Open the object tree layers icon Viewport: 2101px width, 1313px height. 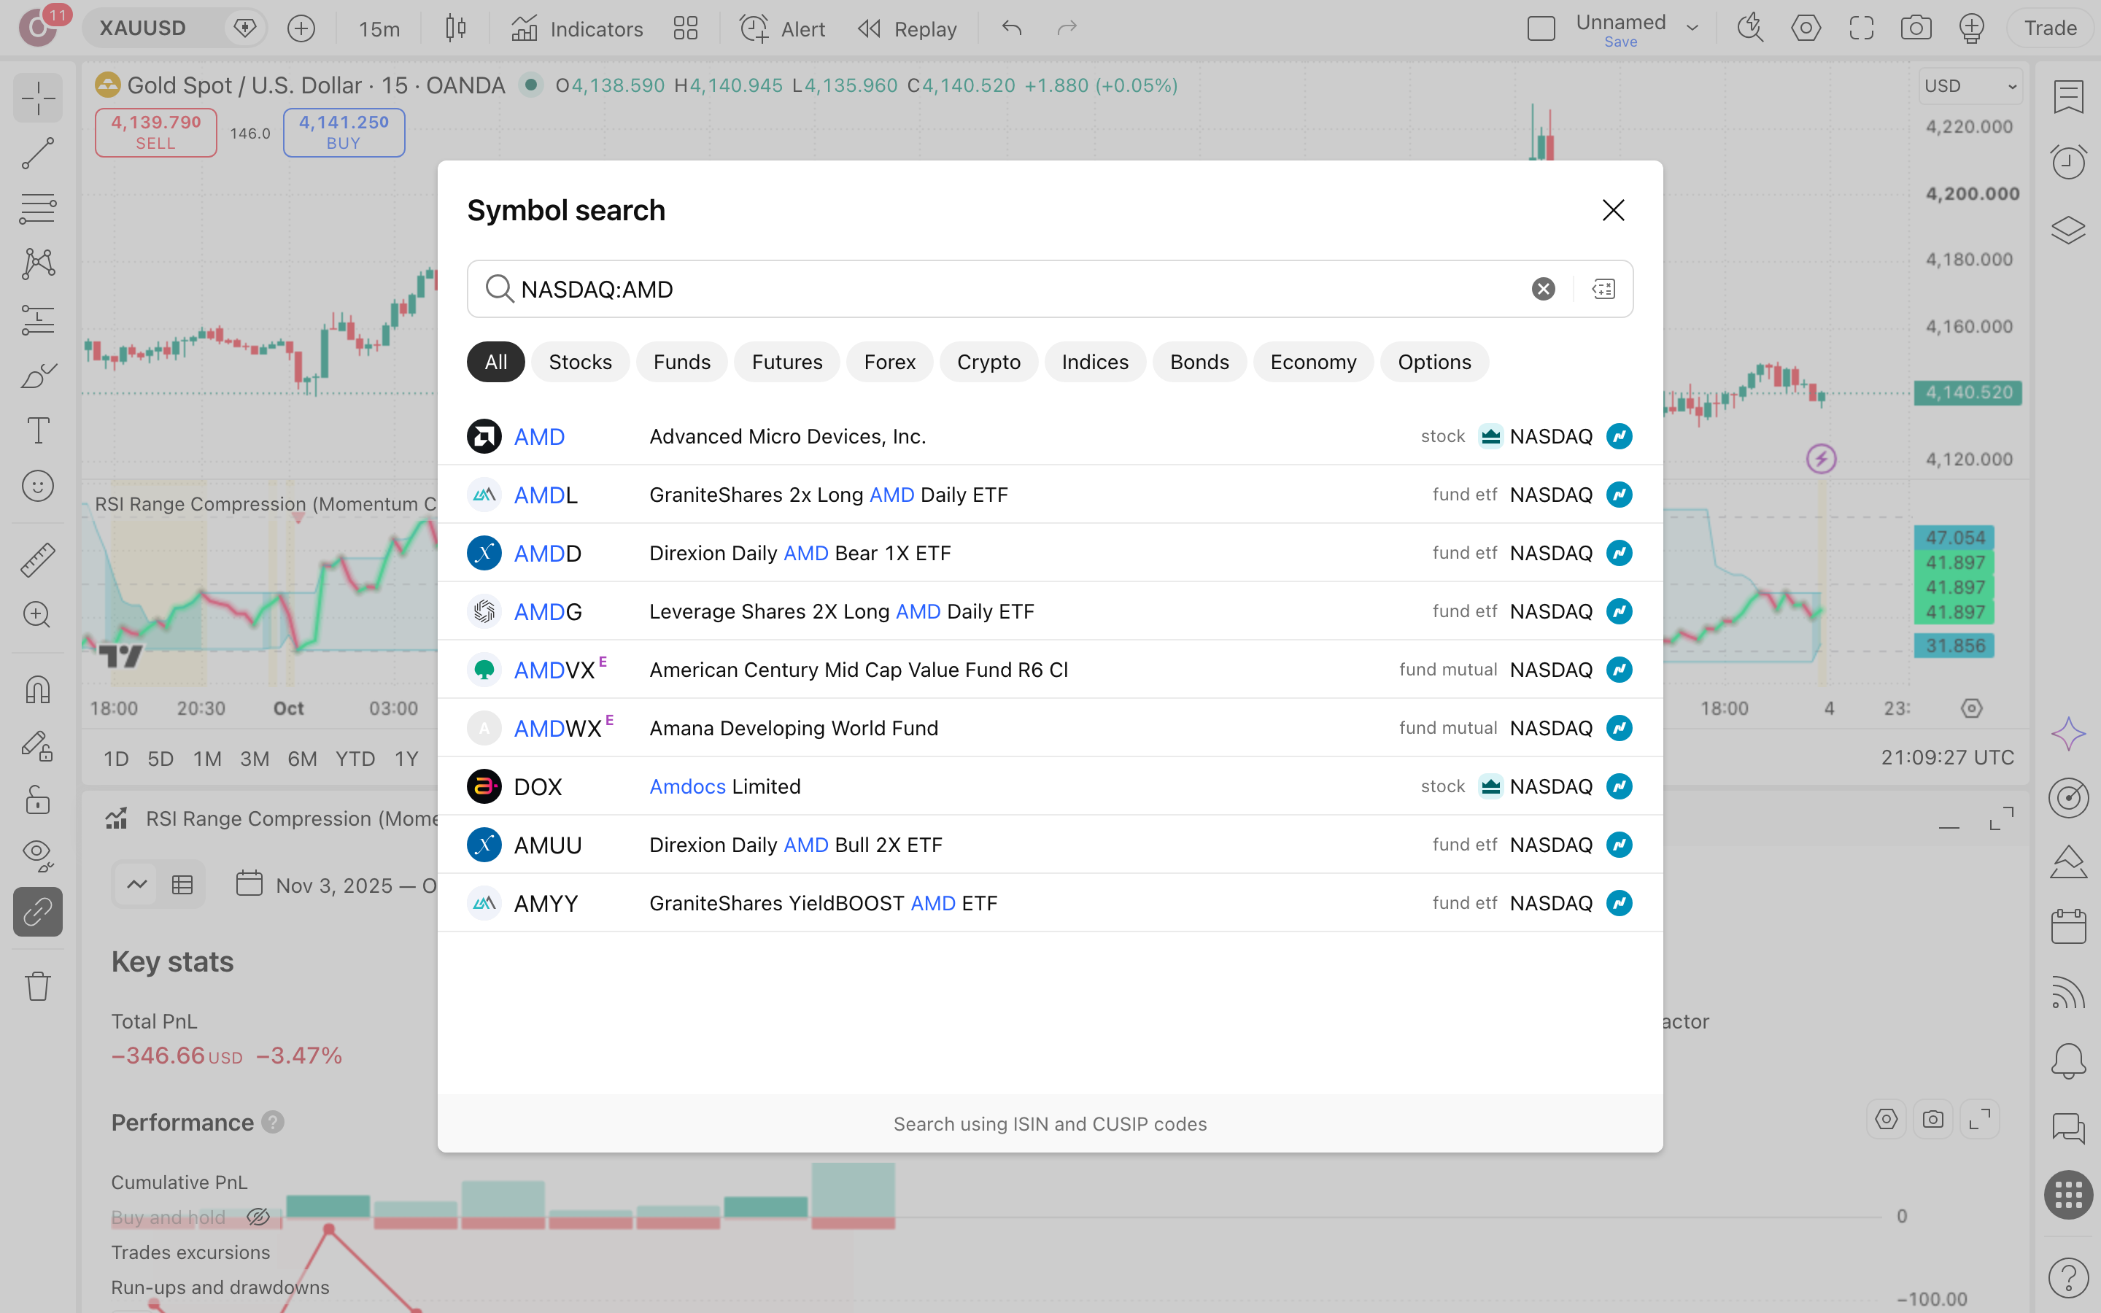click(x=2069, y=230)
